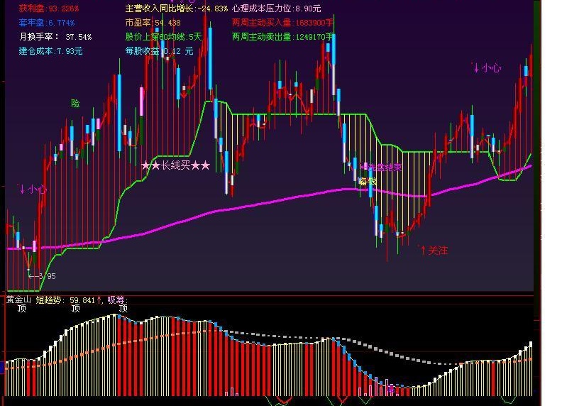Click the 建仓成本:7.93元 label
The image size is (562, 406).
[50, 51]
